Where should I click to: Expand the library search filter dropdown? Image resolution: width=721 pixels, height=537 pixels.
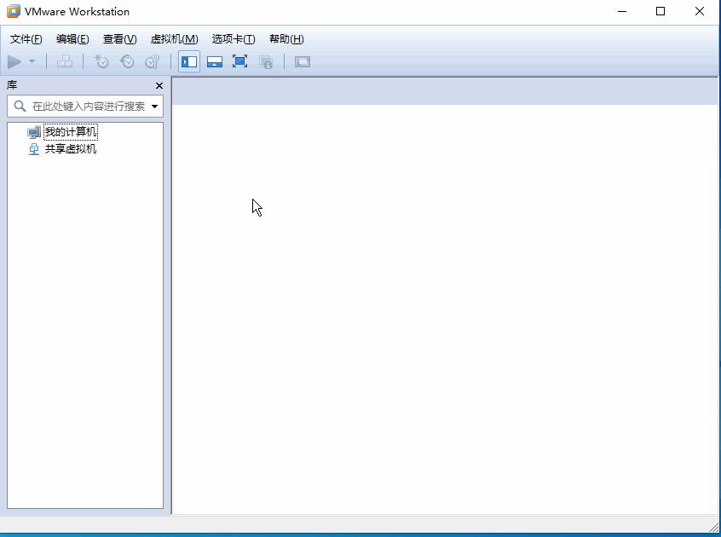(x=155, y=107)
